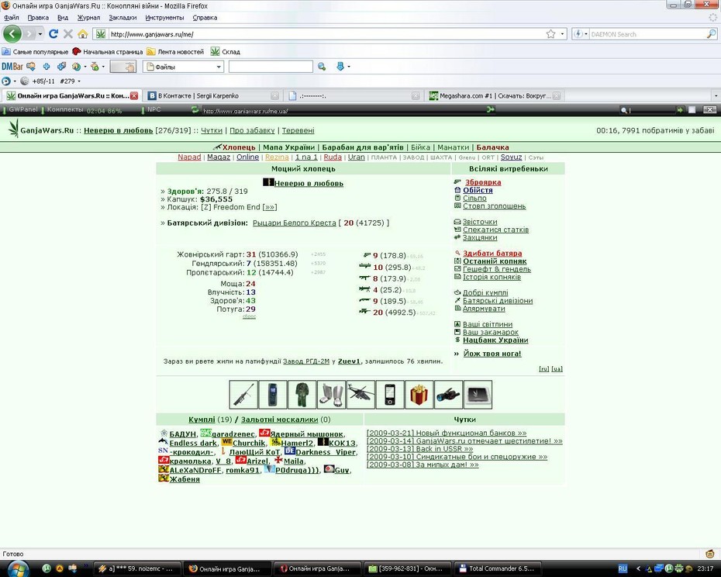Open news item Back in USSR
This screenshot has width=721, height=577.
(419, 448)
